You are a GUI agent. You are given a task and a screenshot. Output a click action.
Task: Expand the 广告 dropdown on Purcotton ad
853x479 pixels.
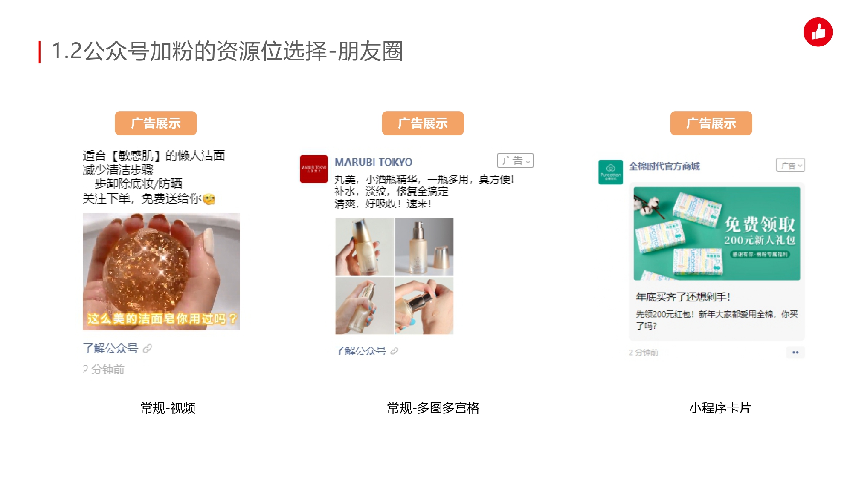tap(790, 165)
